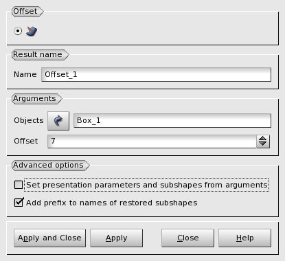Viewport: 285px width, 261px height.
Task: Click the Apply and Close button
Action: pyautogui.click(x=49, y=238)
